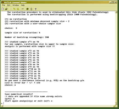
Task: Open the Path Browser toolbar icon
Action: click(x=31, y=9)
